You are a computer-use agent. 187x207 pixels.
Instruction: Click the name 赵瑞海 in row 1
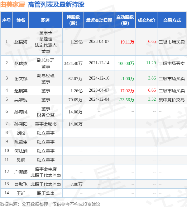point(21,42)
